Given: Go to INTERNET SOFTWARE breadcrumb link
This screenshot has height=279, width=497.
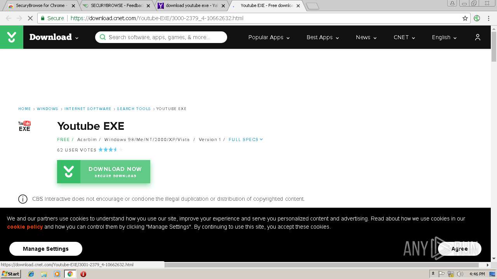Looking at the screenshot, I should coord(88,109).
